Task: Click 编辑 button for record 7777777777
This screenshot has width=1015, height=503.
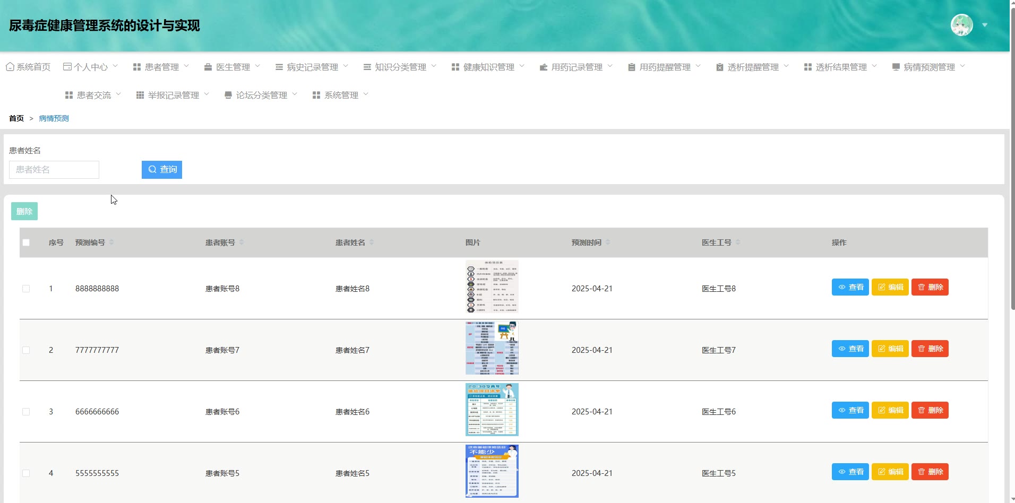Action: 890,349
